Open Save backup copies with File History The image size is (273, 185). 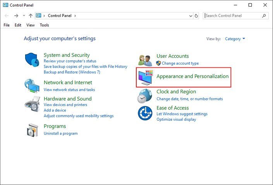point(86,67)
